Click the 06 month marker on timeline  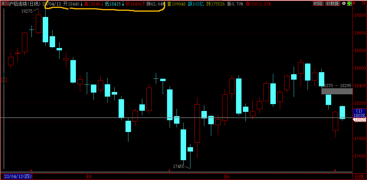click(227, 177)
